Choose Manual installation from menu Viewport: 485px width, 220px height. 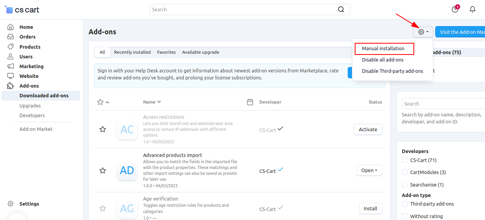click(383, 48)
